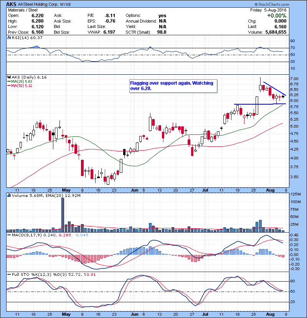Click the Bid Size label
Screen dimensions: 307x318
61,32
